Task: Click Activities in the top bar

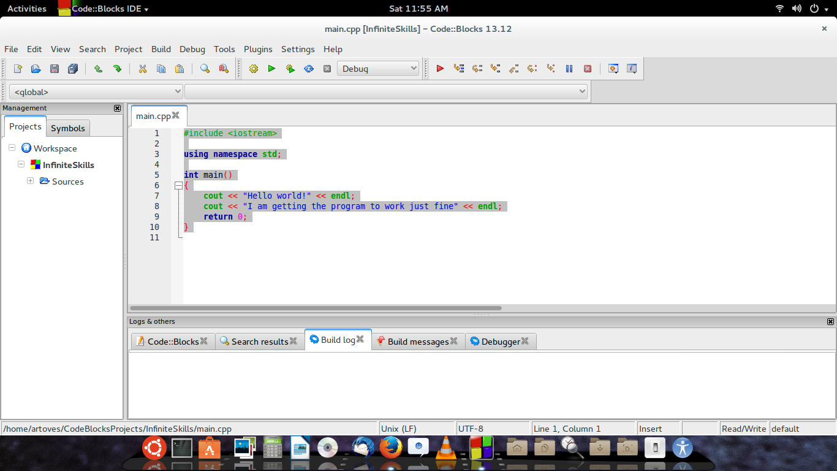Action: 27,9
